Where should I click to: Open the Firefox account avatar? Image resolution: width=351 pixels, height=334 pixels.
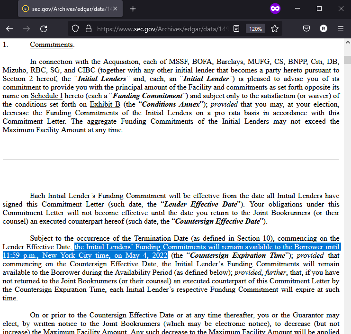click(324, 28)
